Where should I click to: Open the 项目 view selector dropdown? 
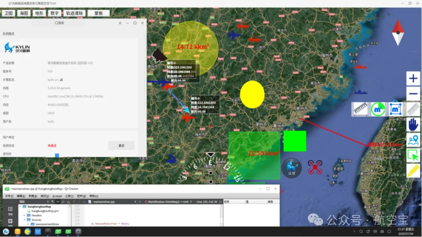click(34, 202)
